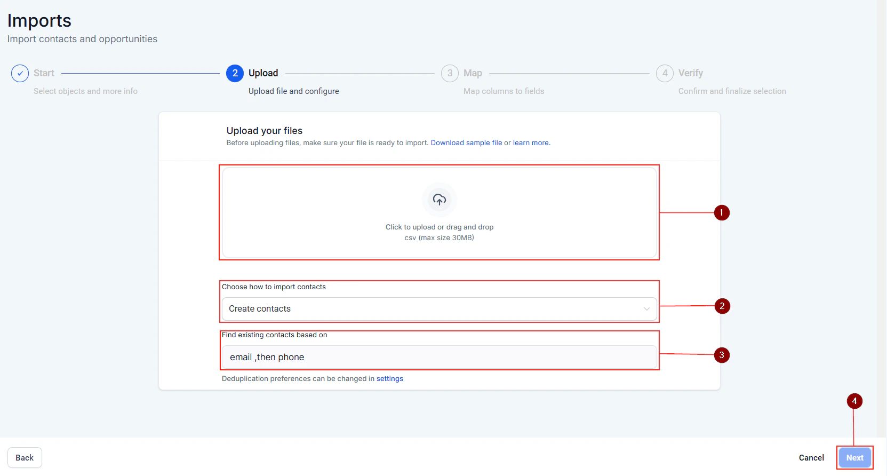Viewport: 887px width, 476px height.
Task: Select the Verify step label
Action: [x=691, y=73]
